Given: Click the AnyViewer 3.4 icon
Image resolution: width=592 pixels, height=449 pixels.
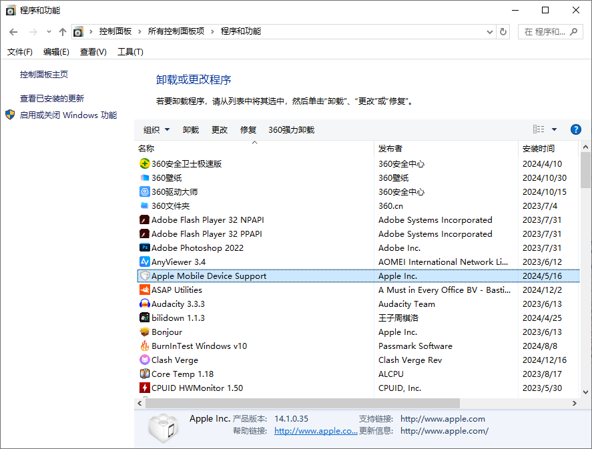Looking at the screenshot, I should 144,262.
